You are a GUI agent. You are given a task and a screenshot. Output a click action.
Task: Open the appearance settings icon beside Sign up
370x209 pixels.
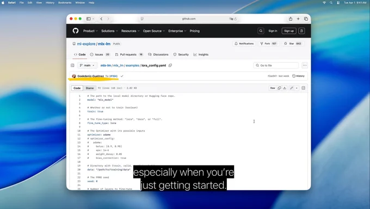(301, 31)
